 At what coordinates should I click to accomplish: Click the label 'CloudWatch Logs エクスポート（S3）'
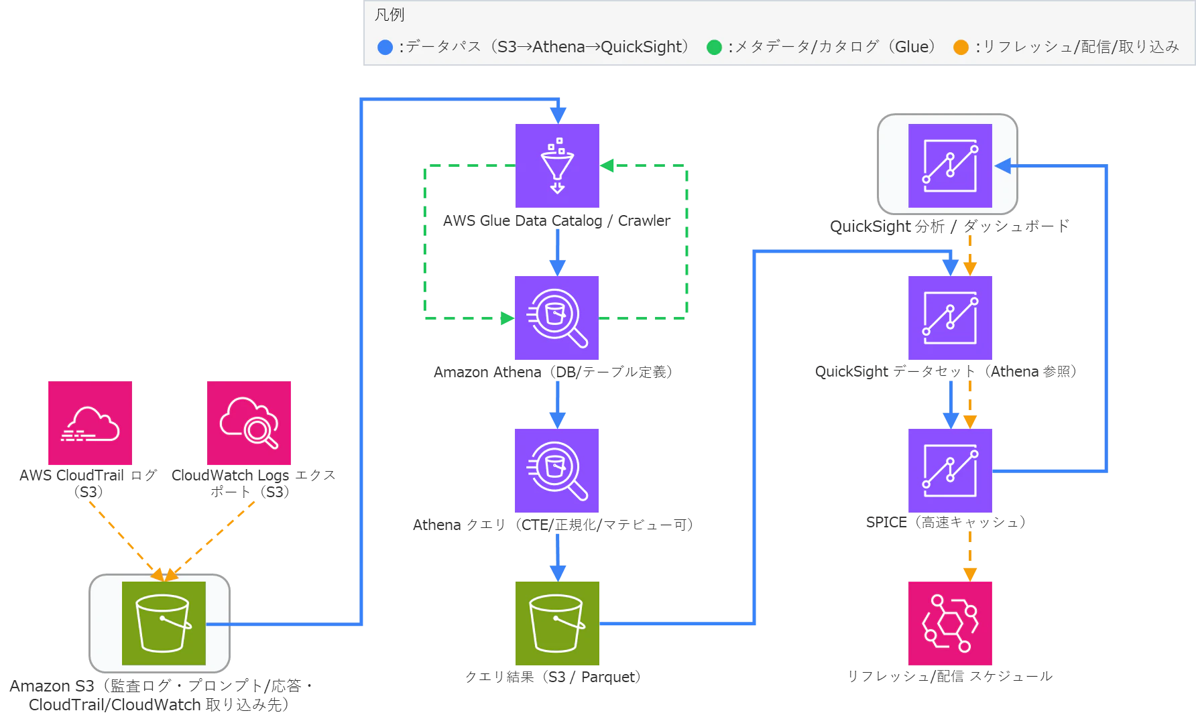[x=253, y=483]
